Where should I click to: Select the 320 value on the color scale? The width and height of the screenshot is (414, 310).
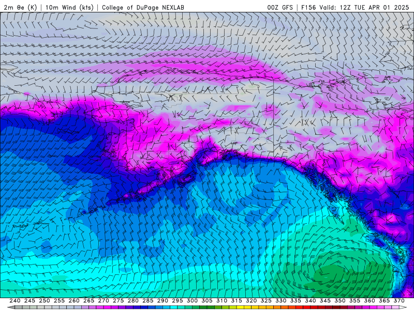pyautogui.click(x=252, y=301)
